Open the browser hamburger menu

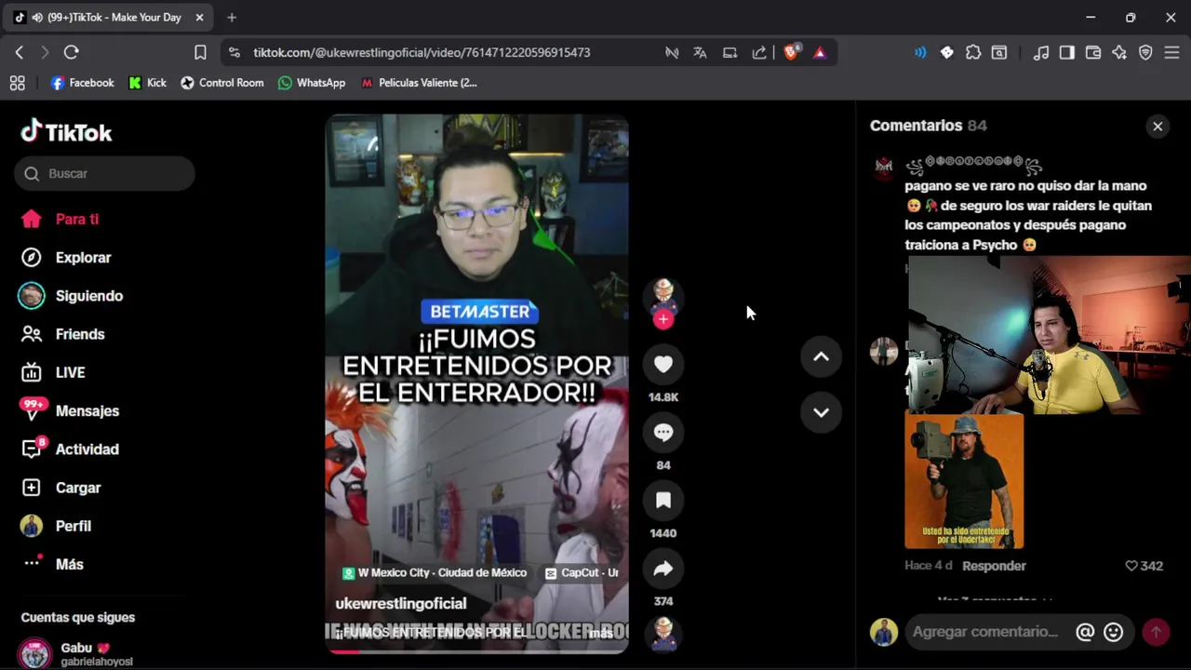1171,52
